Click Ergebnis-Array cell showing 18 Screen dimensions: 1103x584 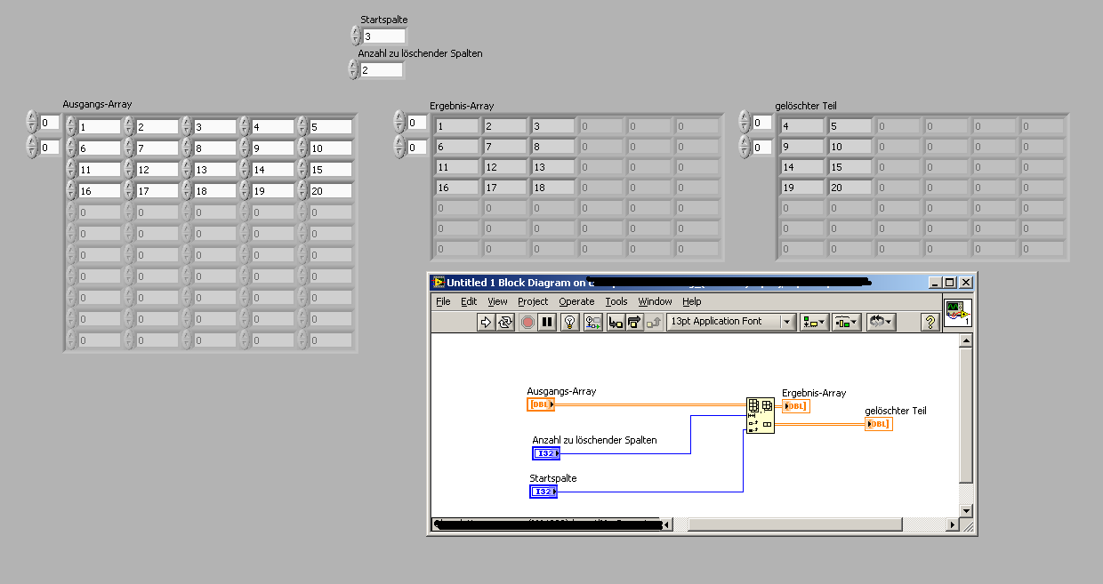point(553,188)
